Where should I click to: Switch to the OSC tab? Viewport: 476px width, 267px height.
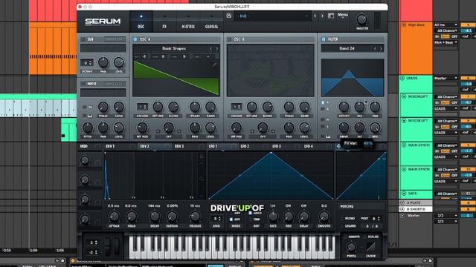coord(141,22)
